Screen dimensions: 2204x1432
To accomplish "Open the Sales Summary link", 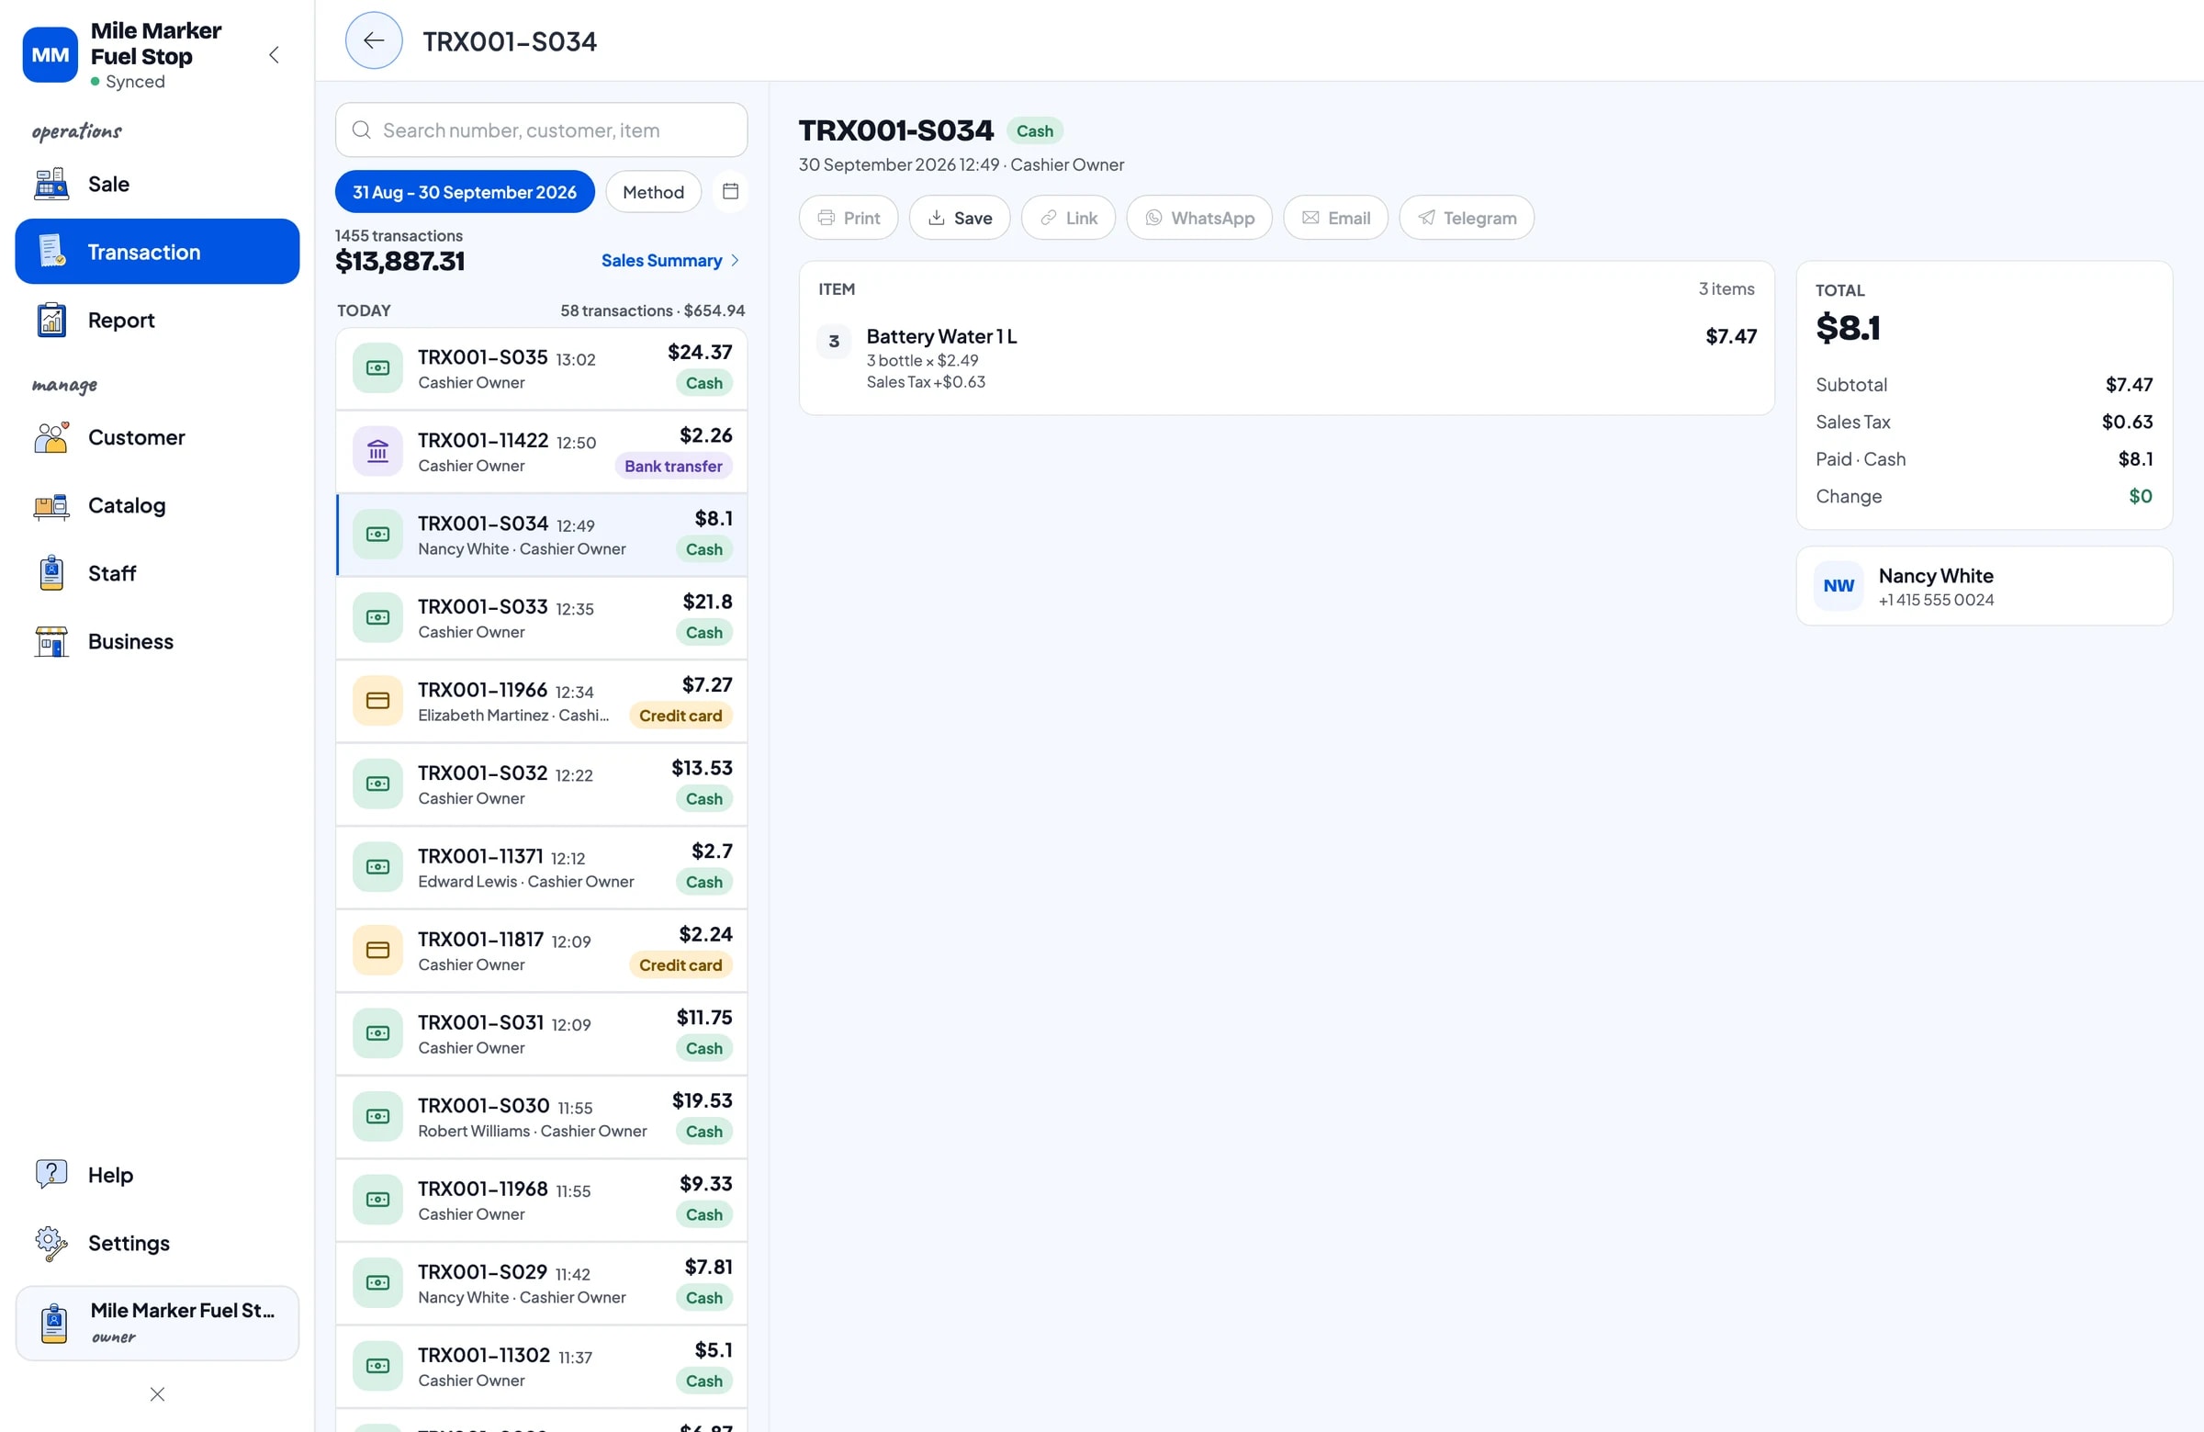I will [x=669, y=260].
